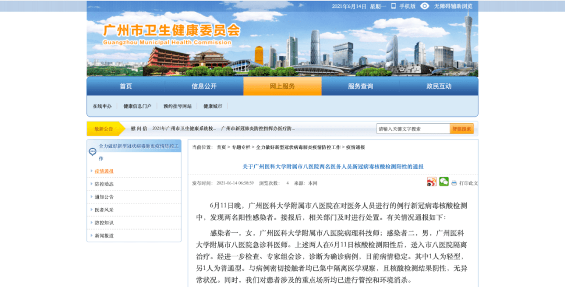
Task: Click the WeChat share icon
Action: pos(444,182)
